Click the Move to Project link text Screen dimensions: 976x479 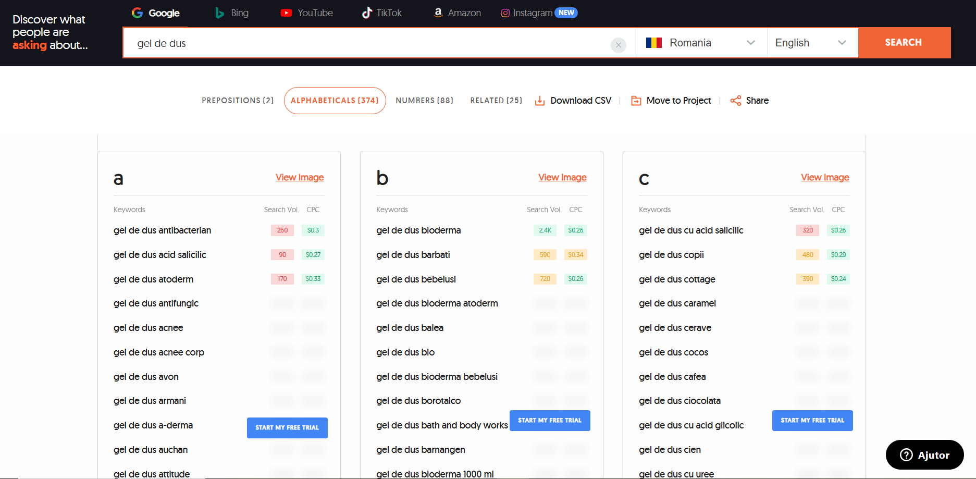click(x=678, y=101)
